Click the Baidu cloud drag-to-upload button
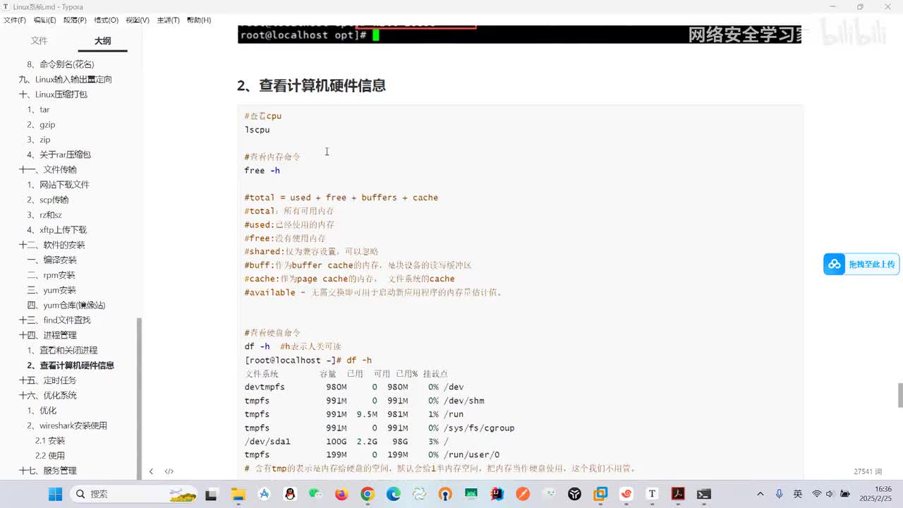Image resolution: width=903 pixels, height=508 pixels. coord(861,264)
